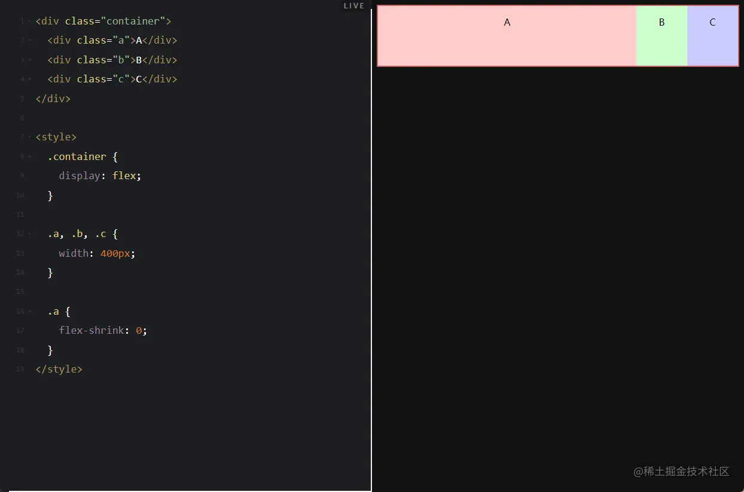Place cursor on 'display: flex;' line

[100, 176]
